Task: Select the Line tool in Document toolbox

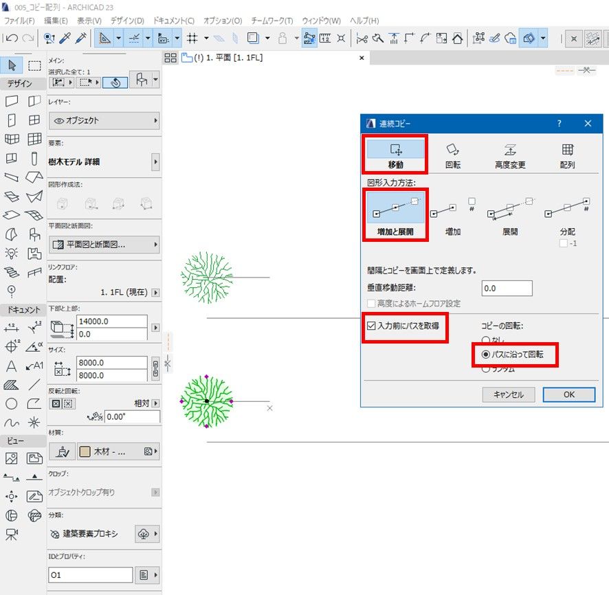Action: coord(34,385)
